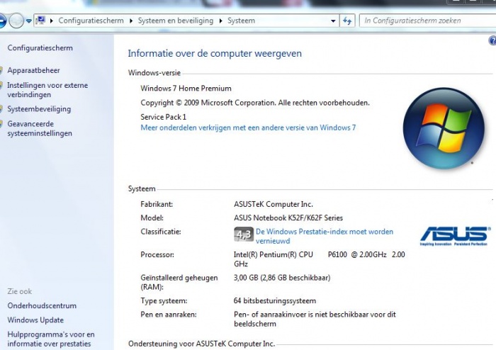
Task: Open the address bar history dropdown
Action: pos(333,21)
